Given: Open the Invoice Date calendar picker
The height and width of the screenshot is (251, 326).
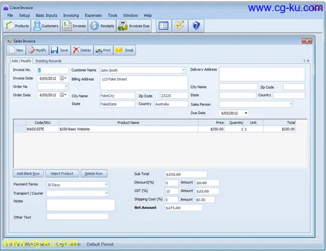Looking at the screenshot, I should (x=63, y=78).
